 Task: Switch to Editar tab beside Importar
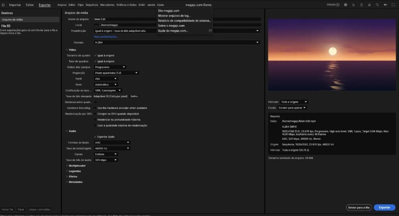[x=30, y=5]
